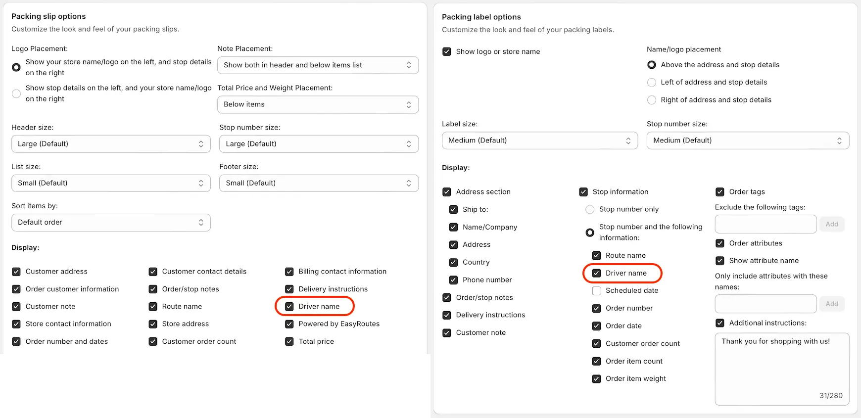Open the Sort items by dropdown
Image resolution: width=861 pixels, height=418 pixels.
coord(111,223)
